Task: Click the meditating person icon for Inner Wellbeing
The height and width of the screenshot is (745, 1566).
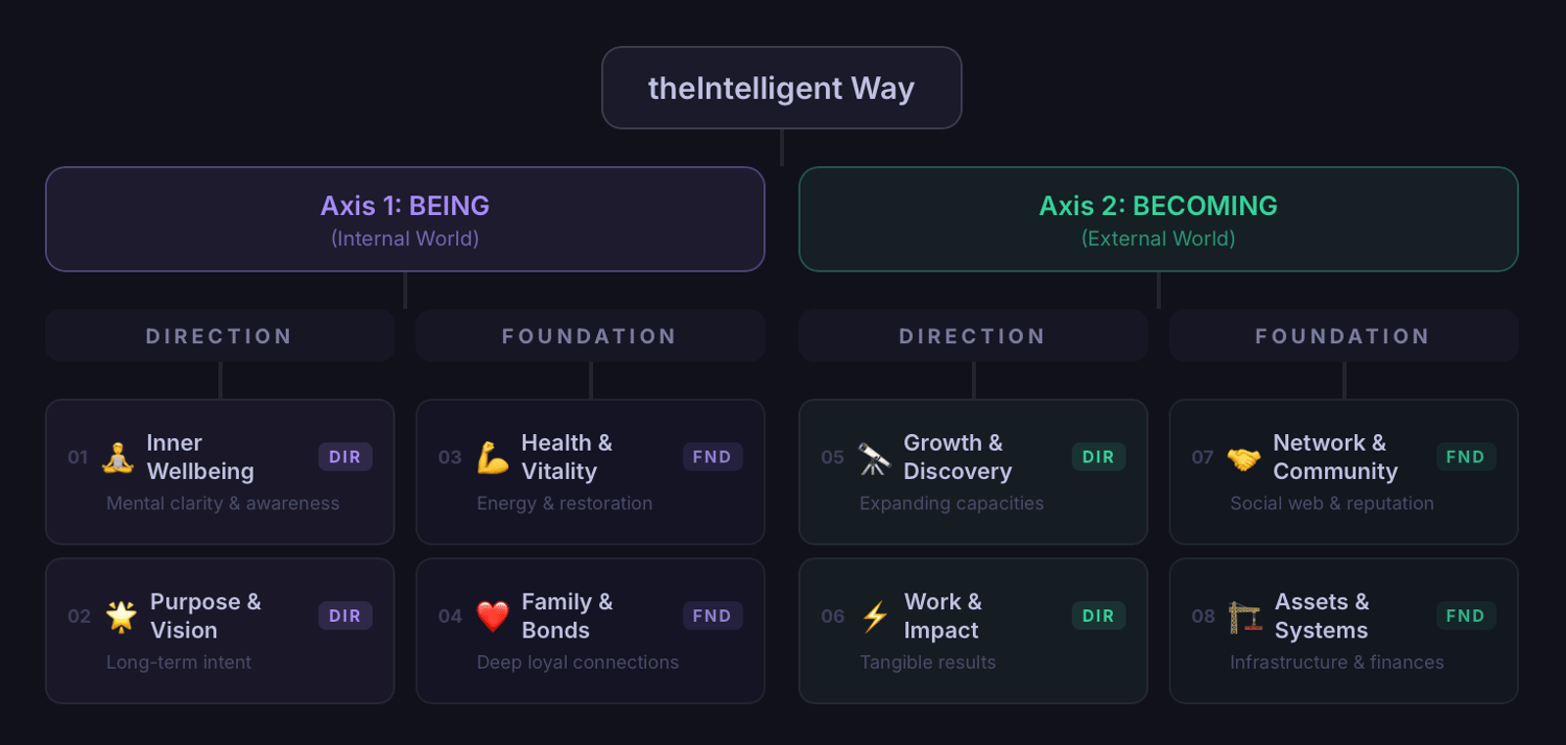Action: 118,458
